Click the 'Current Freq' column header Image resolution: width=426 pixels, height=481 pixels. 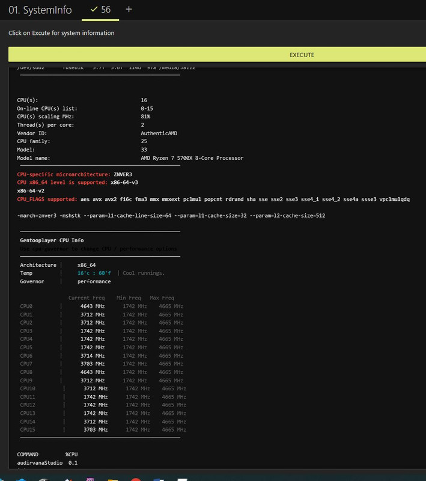(x=87, y=298)
